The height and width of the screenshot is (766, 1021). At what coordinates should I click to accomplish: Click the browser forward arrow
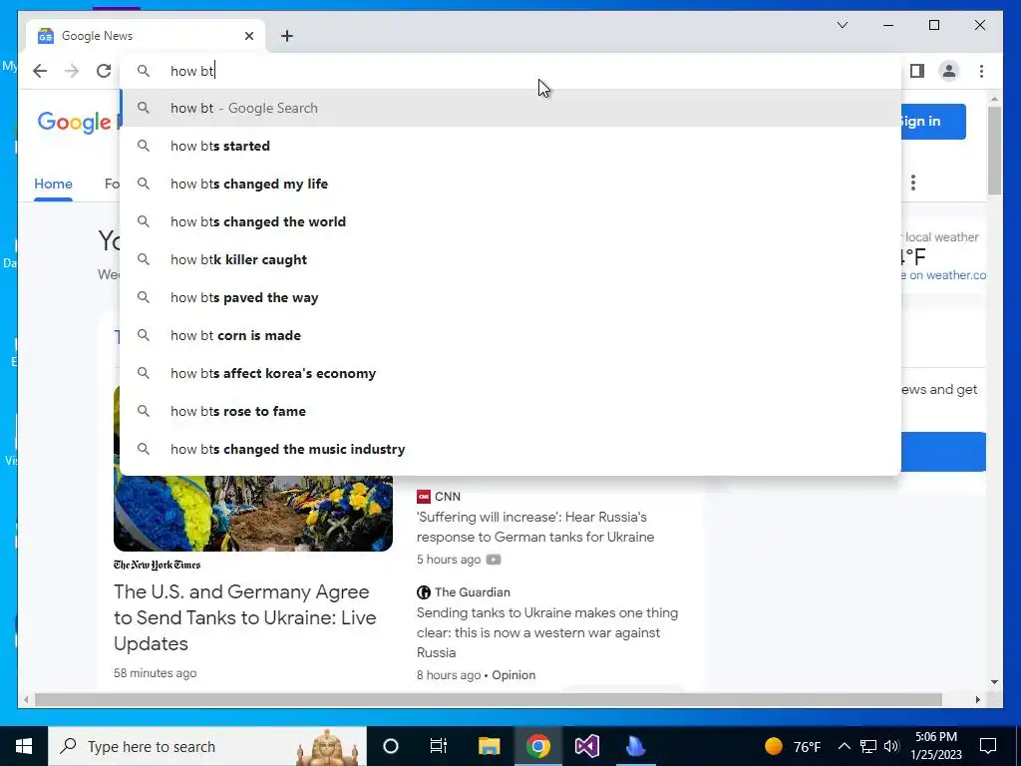click(x=72, y=71)
